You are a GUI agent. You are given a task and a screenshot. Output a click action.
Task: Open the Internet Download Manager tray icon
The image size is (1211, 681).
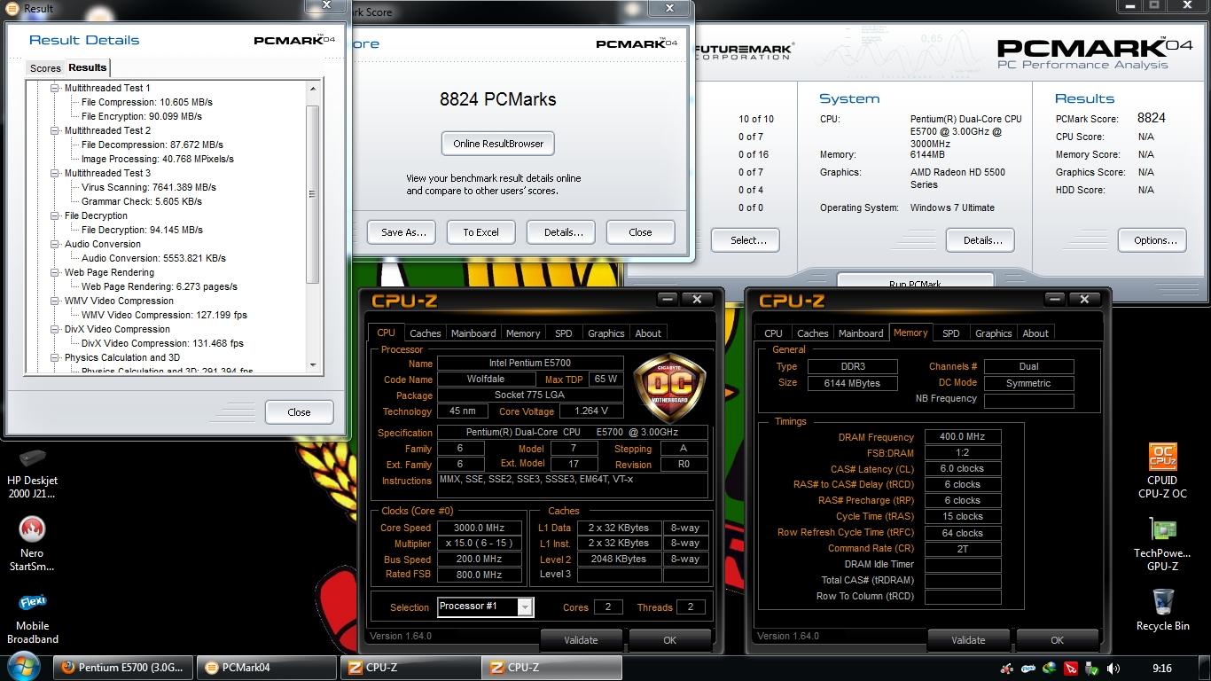(x=1050, y=669)
